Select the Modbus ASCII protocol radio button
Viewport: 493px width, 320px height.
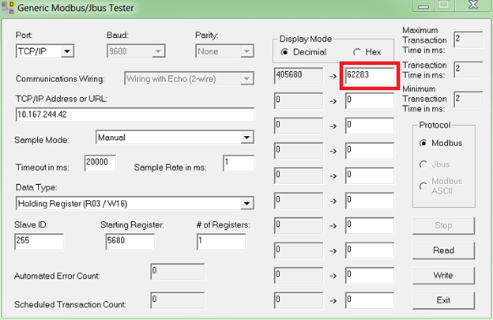pyautogui.click(x=423, y=186)
